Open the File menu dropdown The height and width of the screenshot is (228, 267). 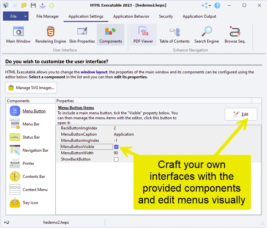click(15, 16)
